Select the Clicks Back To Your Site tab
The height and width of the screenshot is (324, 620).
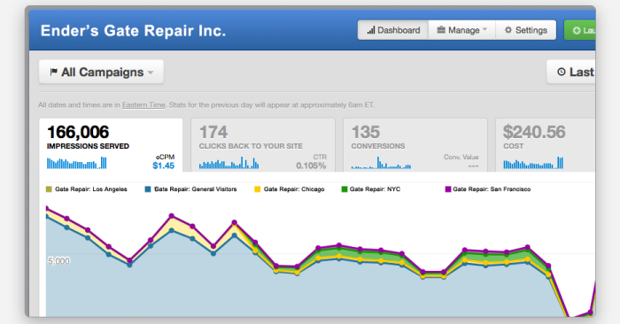coord(263,145)
